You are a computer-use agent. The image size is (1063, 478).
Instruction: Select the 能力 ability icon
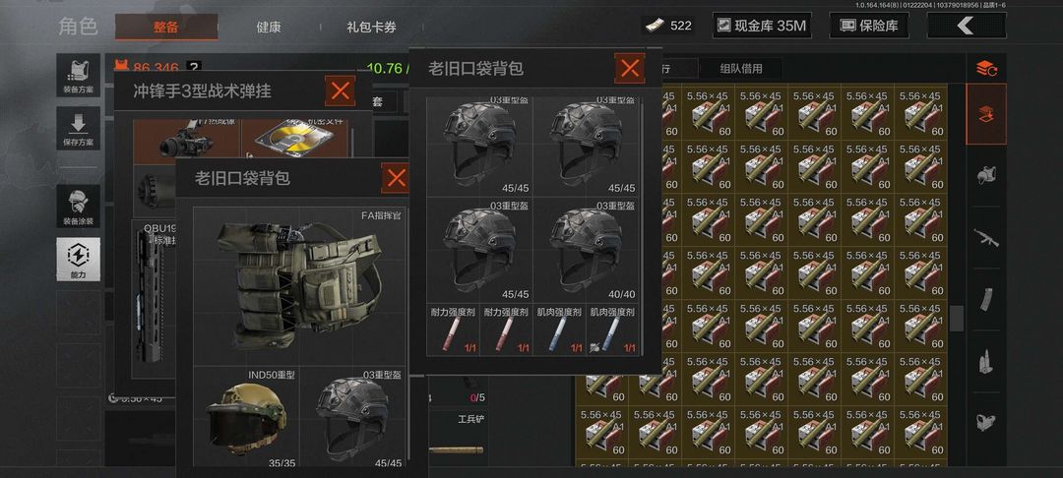click(78, 259)
